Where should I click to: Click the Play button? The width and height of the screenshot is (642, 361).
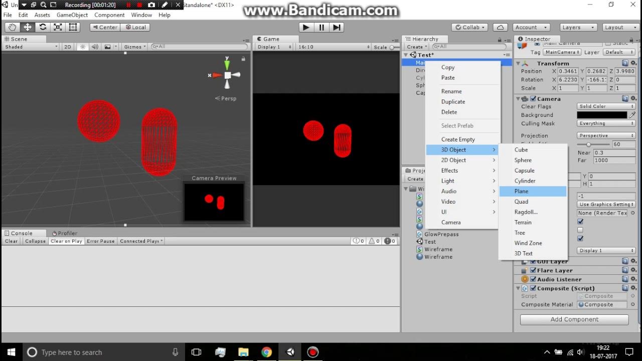tap(306, 27)
